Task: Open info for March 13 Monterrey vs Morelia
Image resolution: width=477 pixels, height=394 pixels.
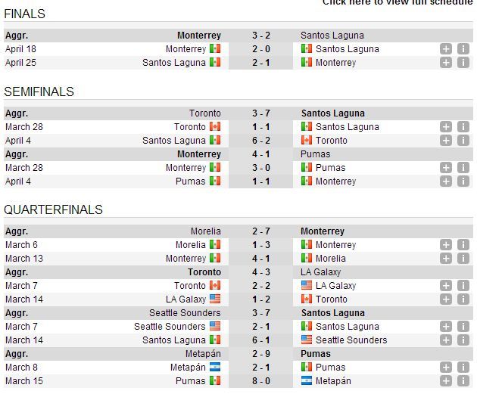Action: [463, 258]
